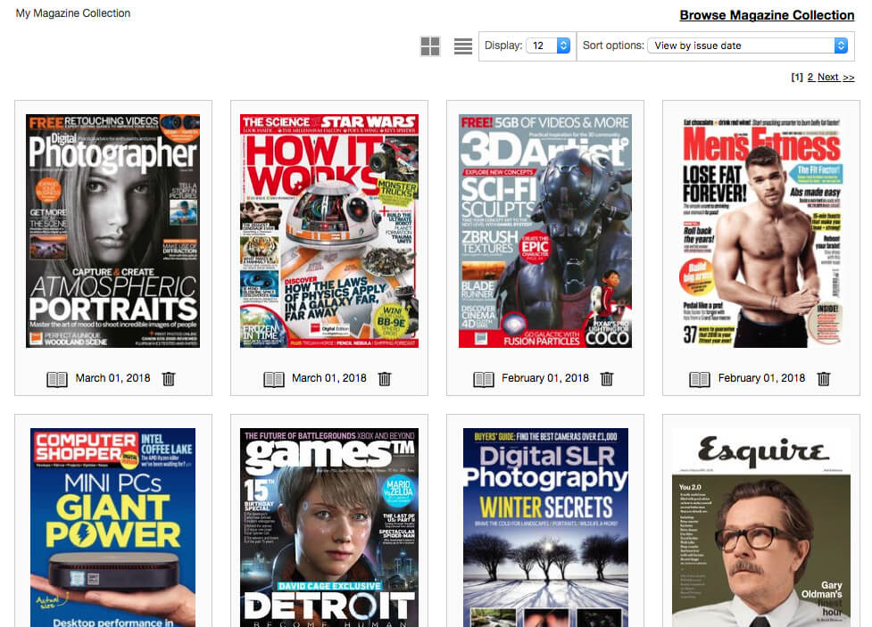
Task: Open the Display count dropdown
Action: coord(548,45)
